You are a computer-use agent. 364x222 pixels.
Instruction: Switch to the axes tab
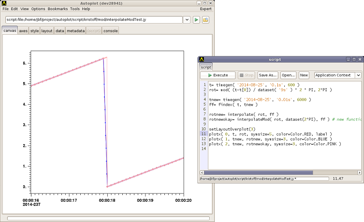coord(23,30)
